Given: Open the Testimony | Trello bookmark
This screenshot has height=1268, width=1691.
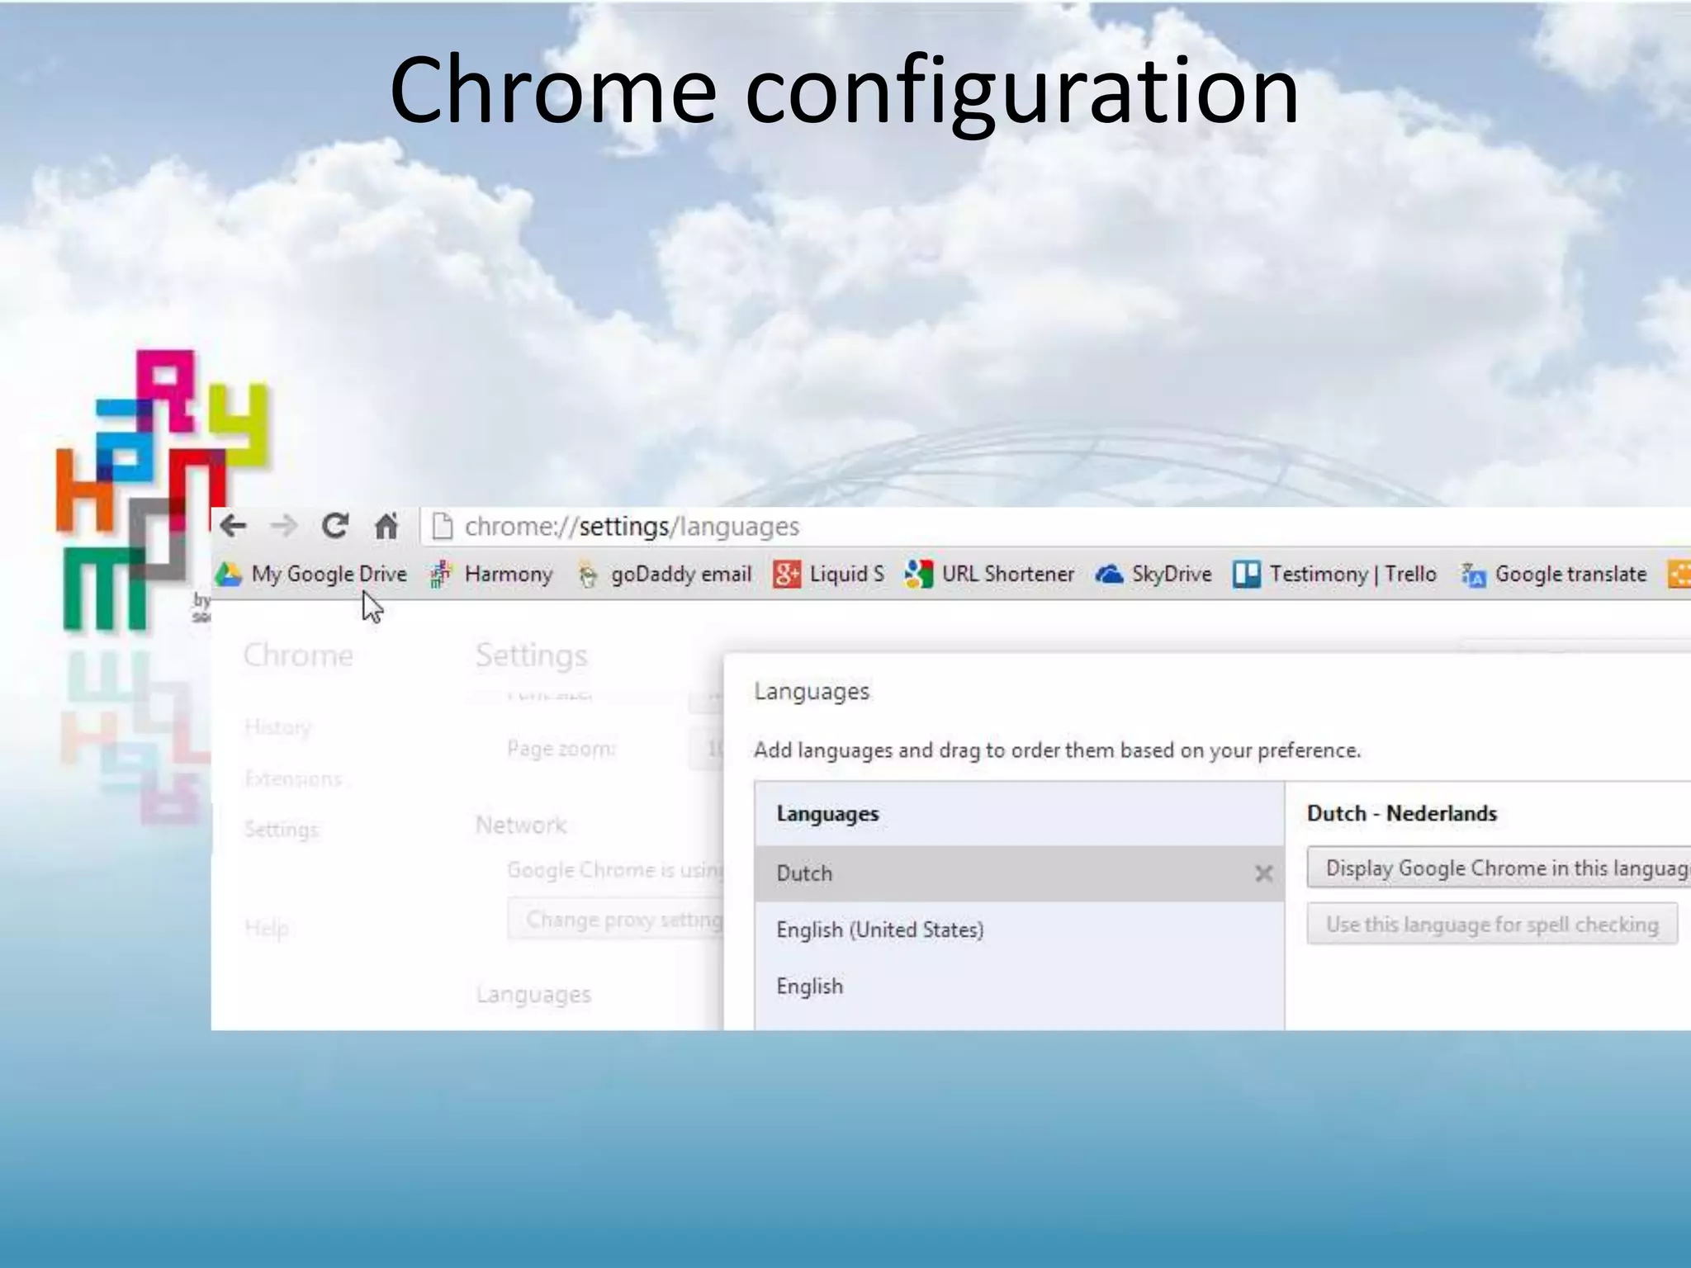Looking at the screenshot, I should pyautogui.click(x=1334, y=574).
